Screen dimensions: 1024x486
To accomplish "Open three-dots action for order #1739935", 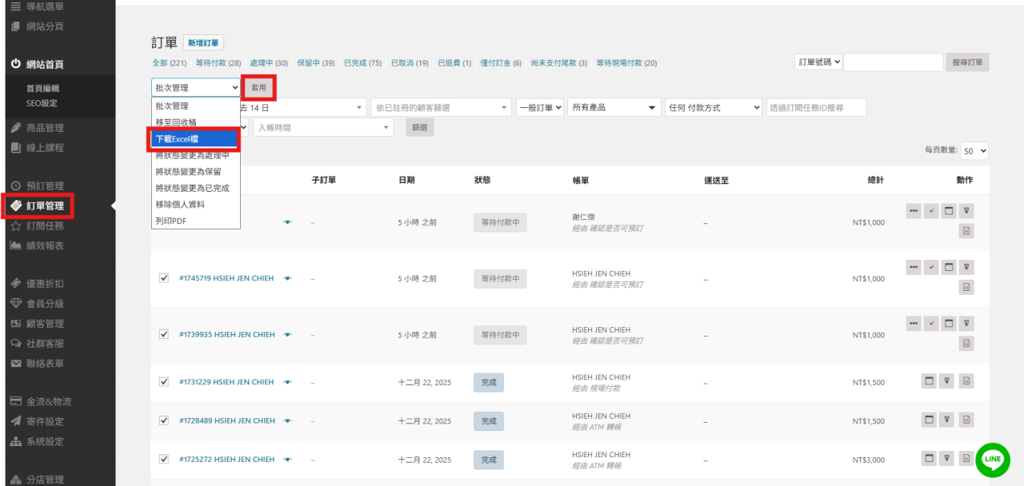I will tap(914, 323).
